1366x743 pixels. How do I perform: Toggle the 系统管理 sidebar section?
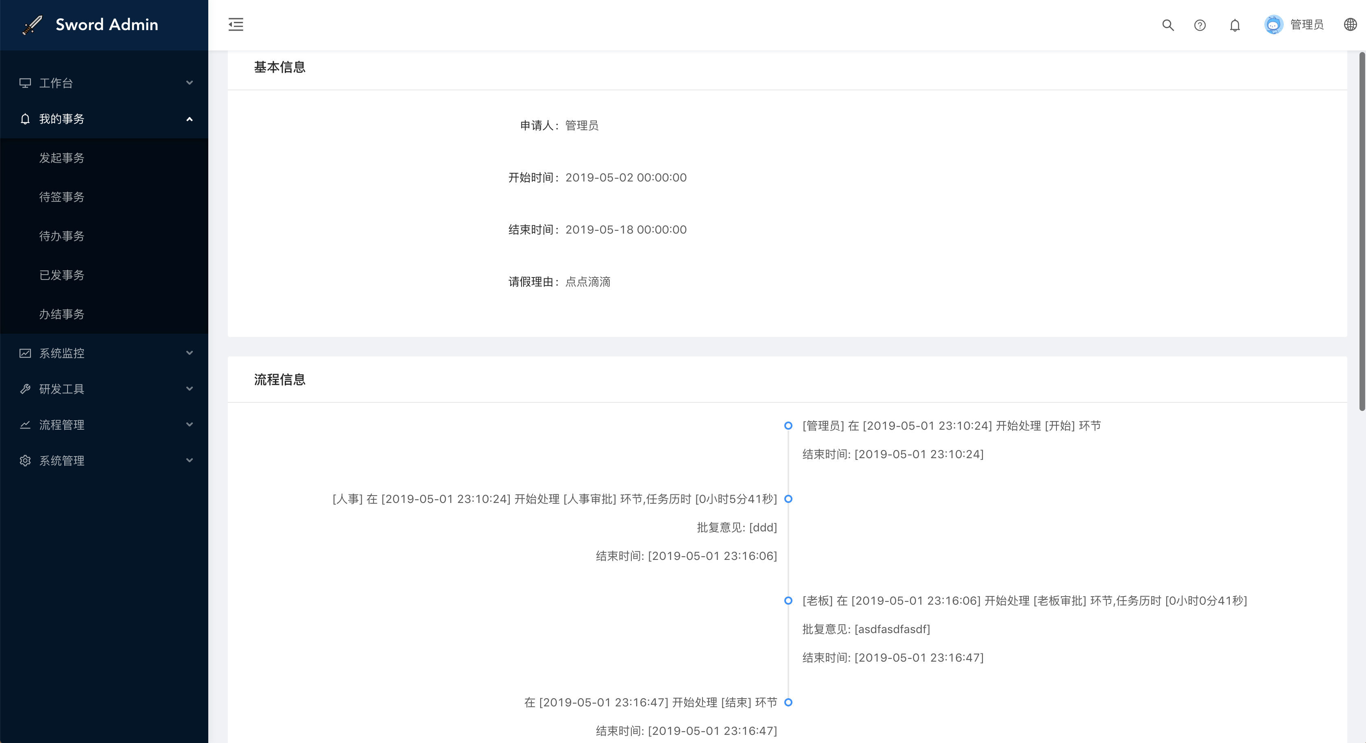(x=103, y=460)
